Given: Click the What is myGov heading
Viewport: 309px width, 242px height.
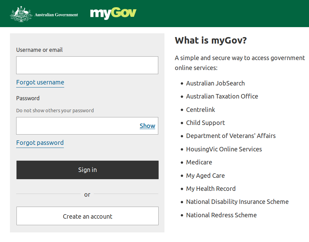Looking at the screenshot, I should [210, 40].
